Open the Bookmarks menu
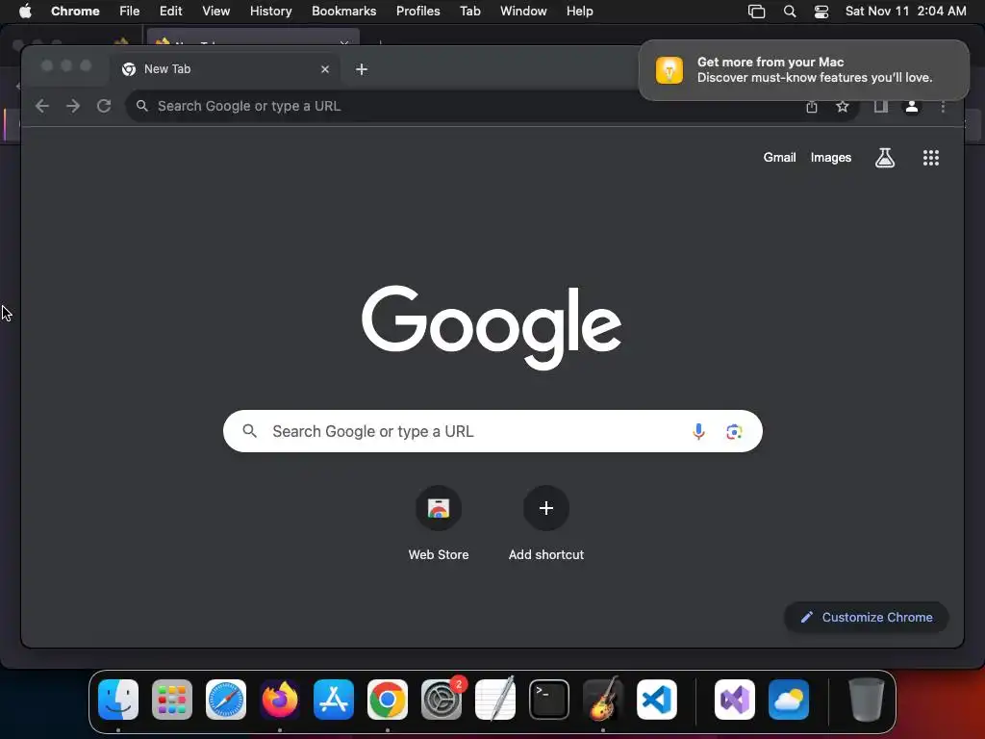This screenshot has width=985, height=739. [343, 12]
